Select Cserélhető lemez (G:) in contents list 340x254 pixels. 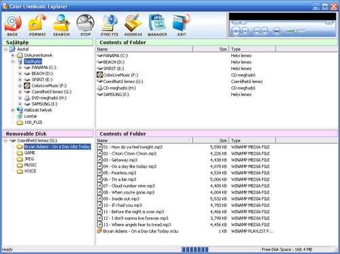(x=123, y=82)
